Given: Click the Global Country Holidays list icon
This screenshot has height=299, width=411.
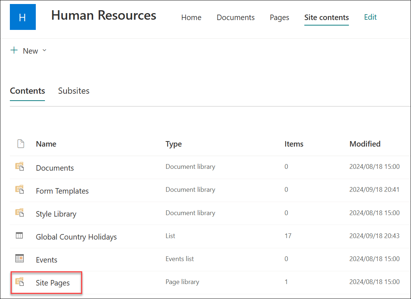Looking at the screenshot, I should coord(21,236).
